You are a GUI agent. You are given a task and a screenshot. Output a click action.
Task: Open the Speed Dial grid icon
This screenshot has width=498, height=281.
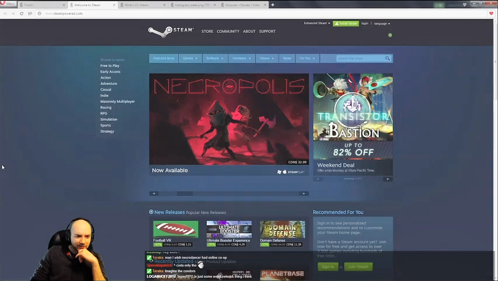30,14
